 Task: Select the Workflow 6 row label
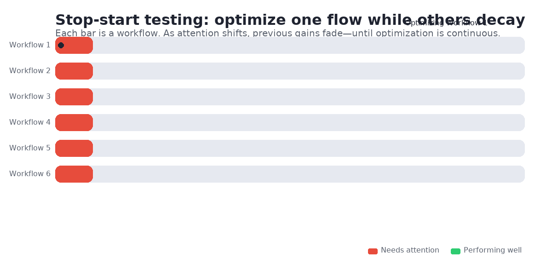(30, 174)
